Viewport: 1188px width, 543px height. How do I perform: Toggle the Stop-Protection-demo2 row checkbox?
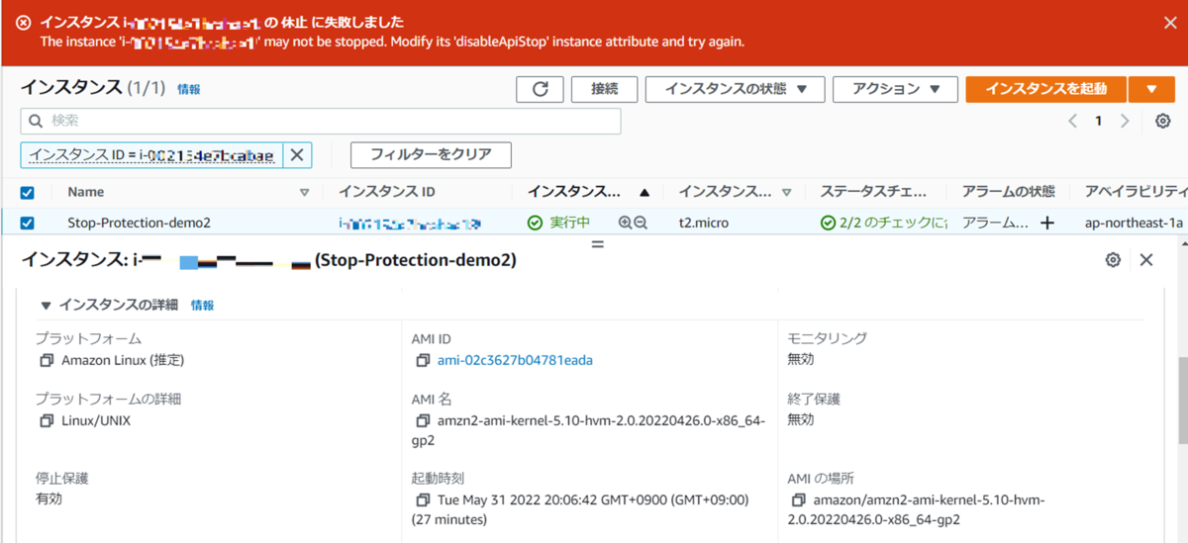click(28, 224)
